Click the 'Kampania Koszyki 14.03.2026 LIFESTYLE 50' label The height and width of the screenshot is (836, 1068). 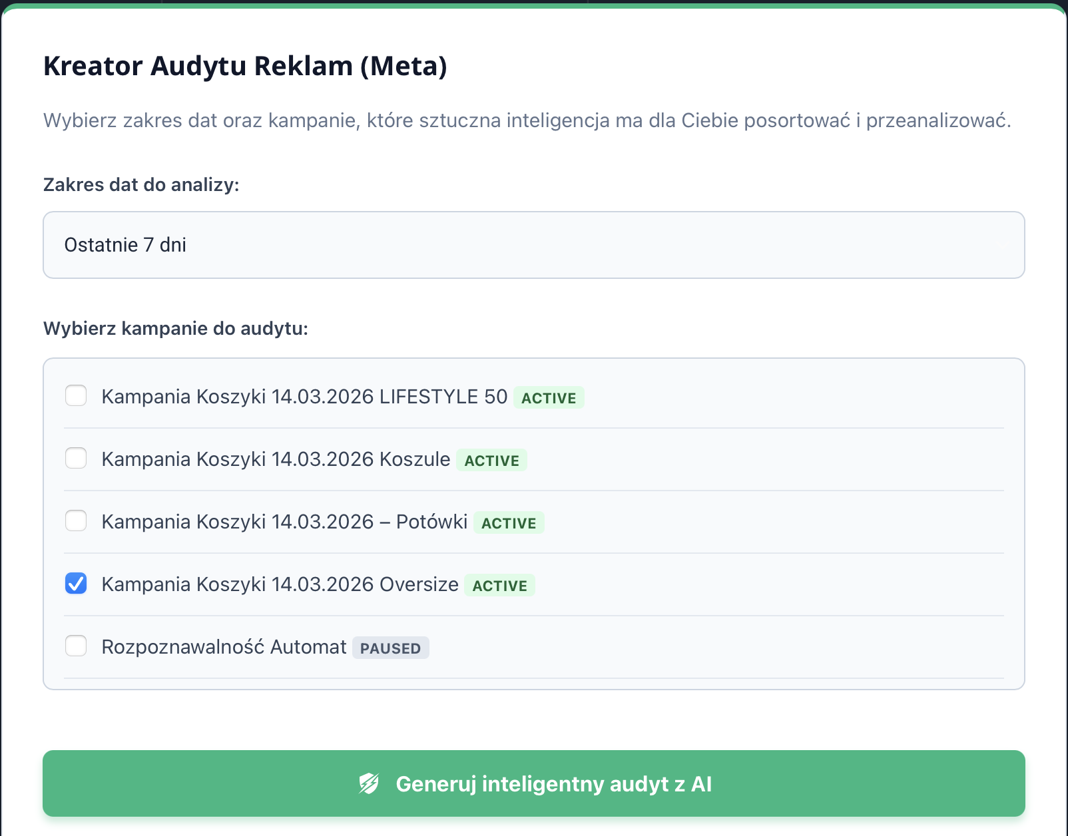pyautogui.click(x=304, y=397)
